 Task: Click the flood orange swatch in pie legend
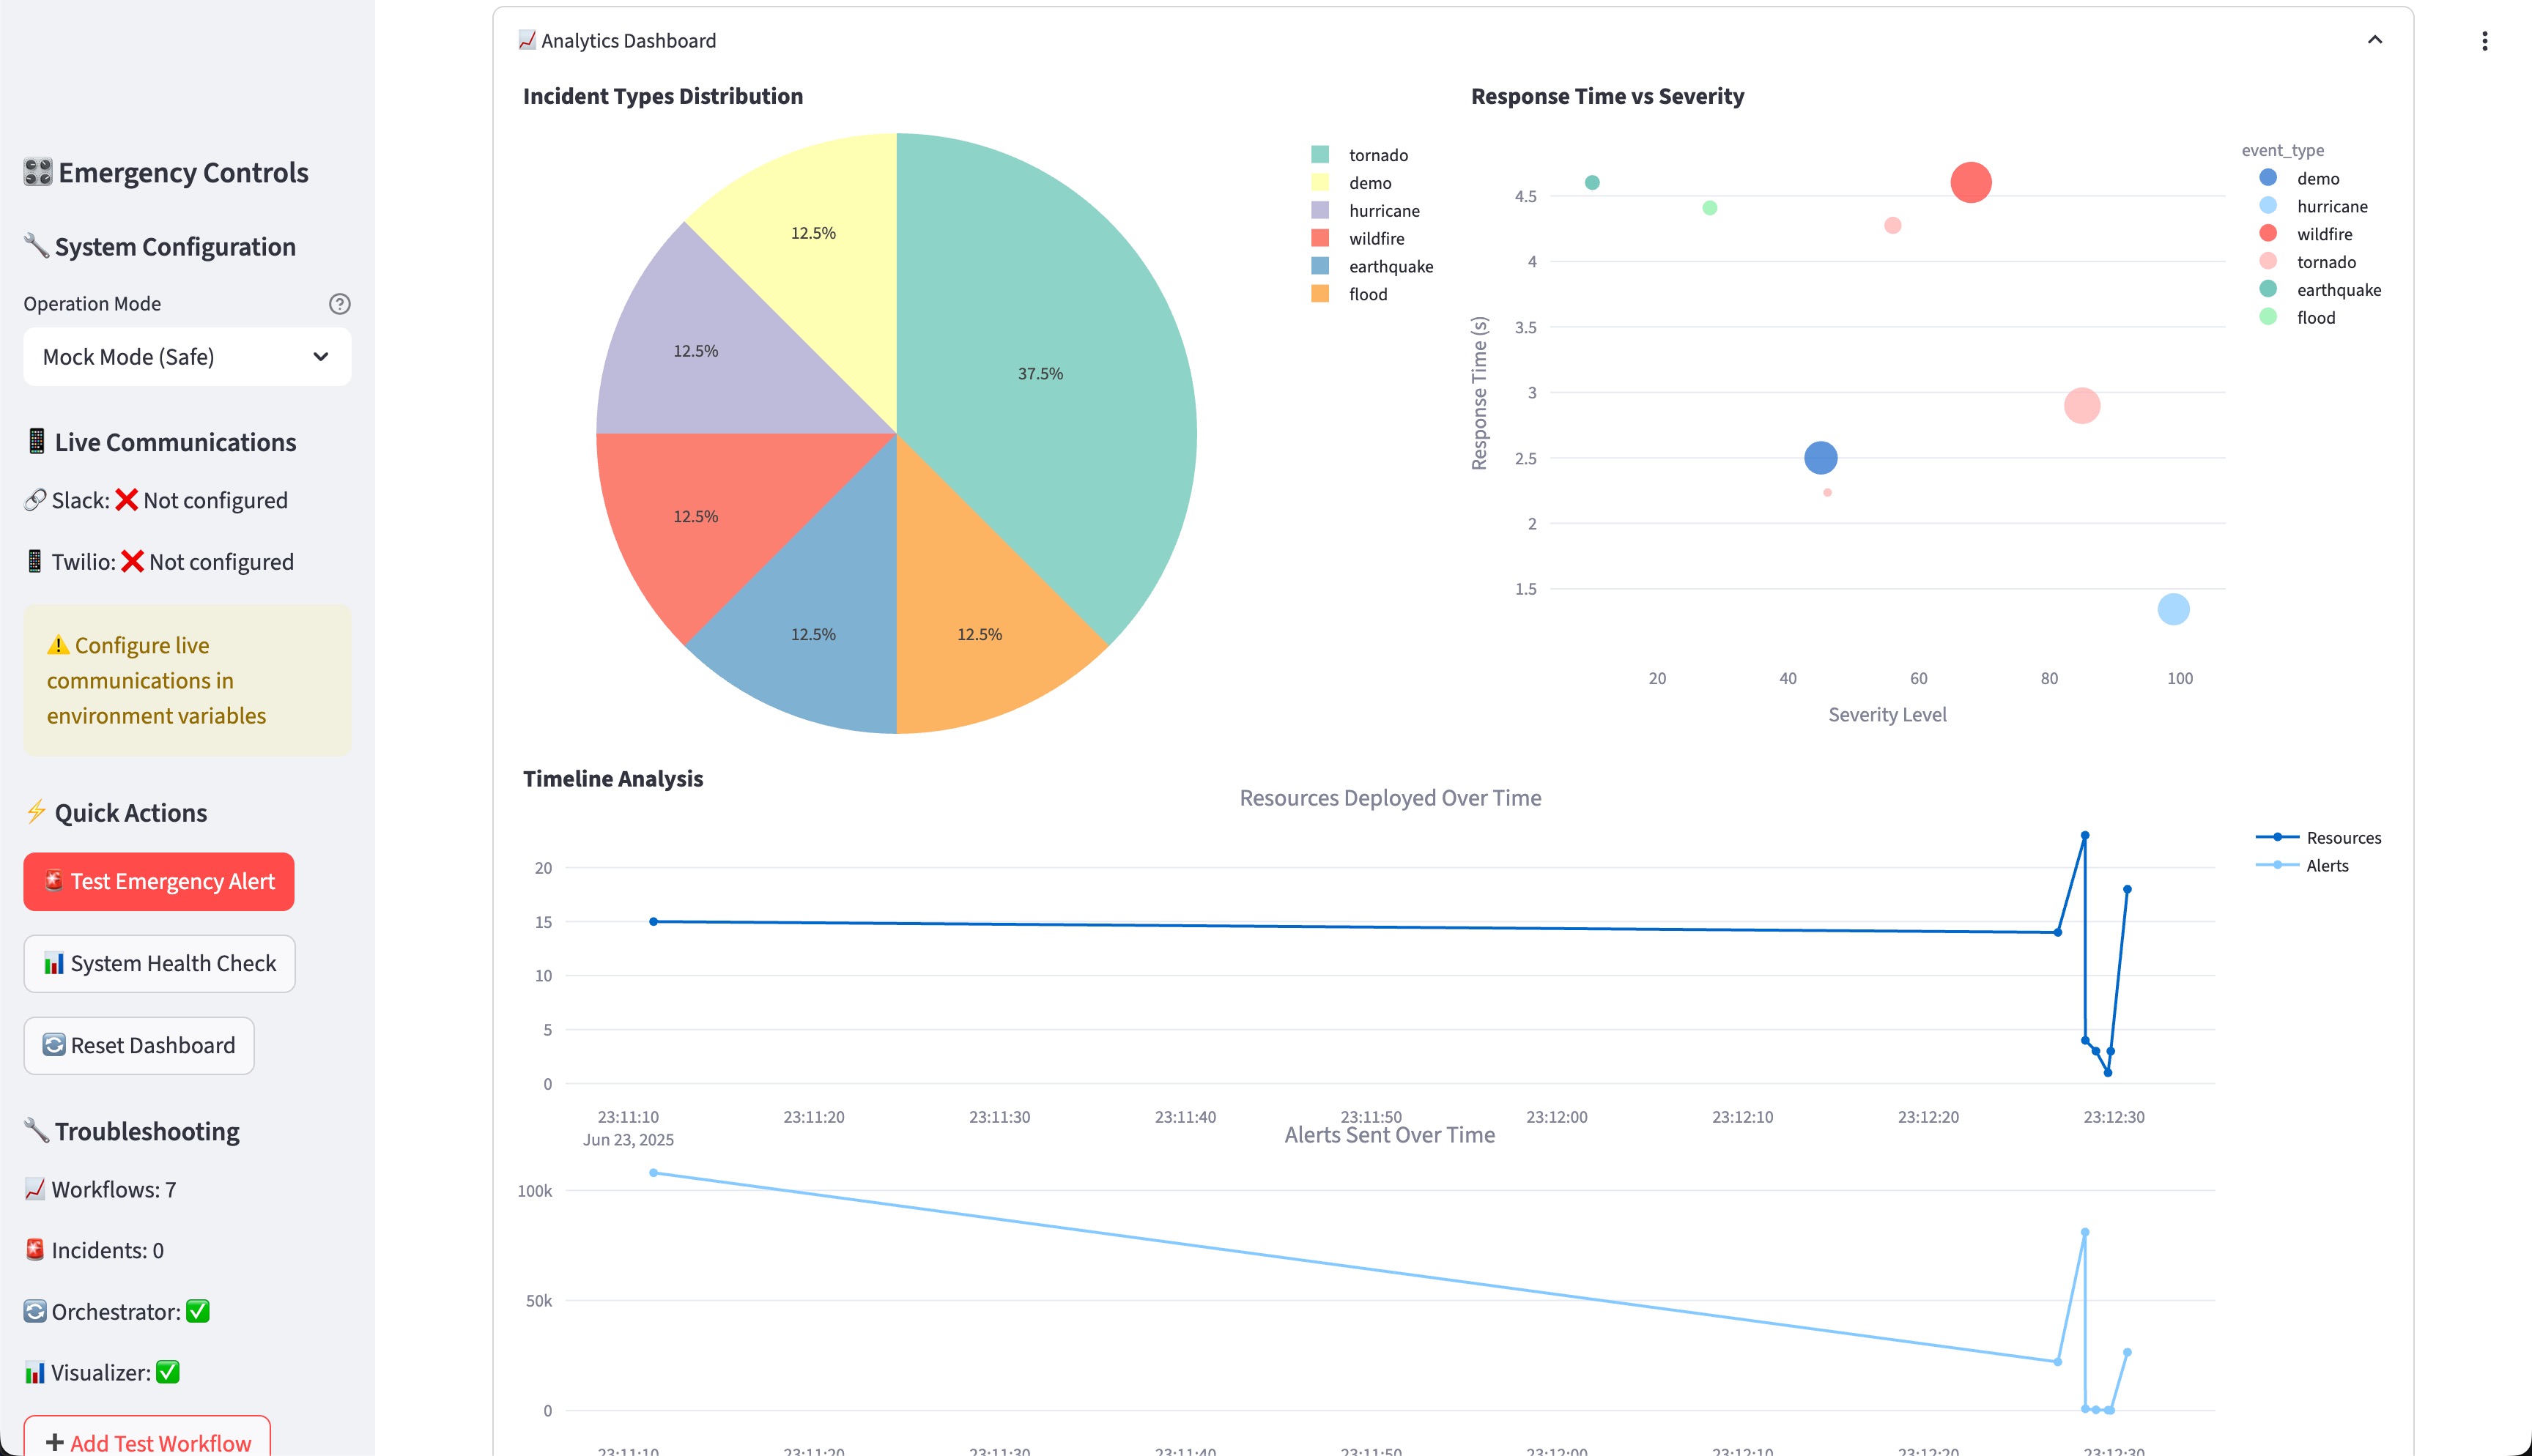[1320, 294]
